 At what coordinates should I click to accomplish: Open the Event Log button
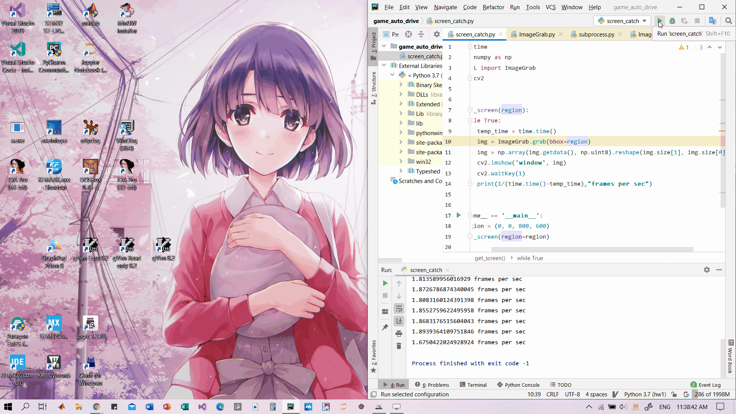click(x=706, y=385)
